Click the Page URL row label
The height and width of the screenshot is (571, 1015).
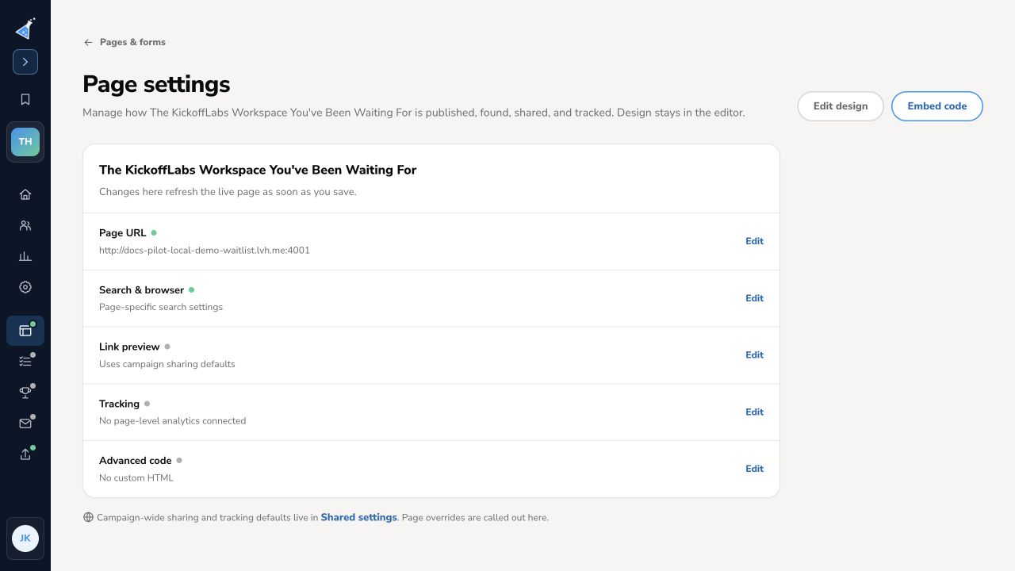(123, 233)
